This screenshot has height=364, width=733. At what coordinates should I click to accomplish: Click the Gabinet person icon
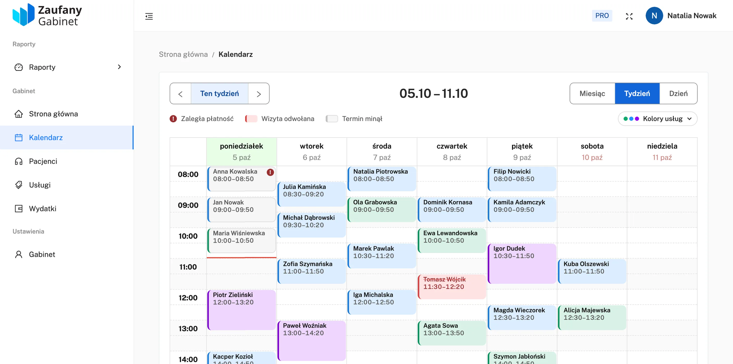click(x=19, y=254)
